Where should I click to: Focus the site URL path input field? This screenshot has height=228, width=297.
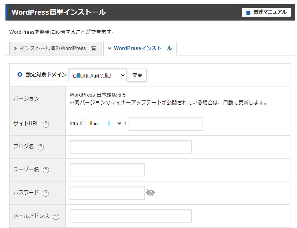(x=165, y=124)
